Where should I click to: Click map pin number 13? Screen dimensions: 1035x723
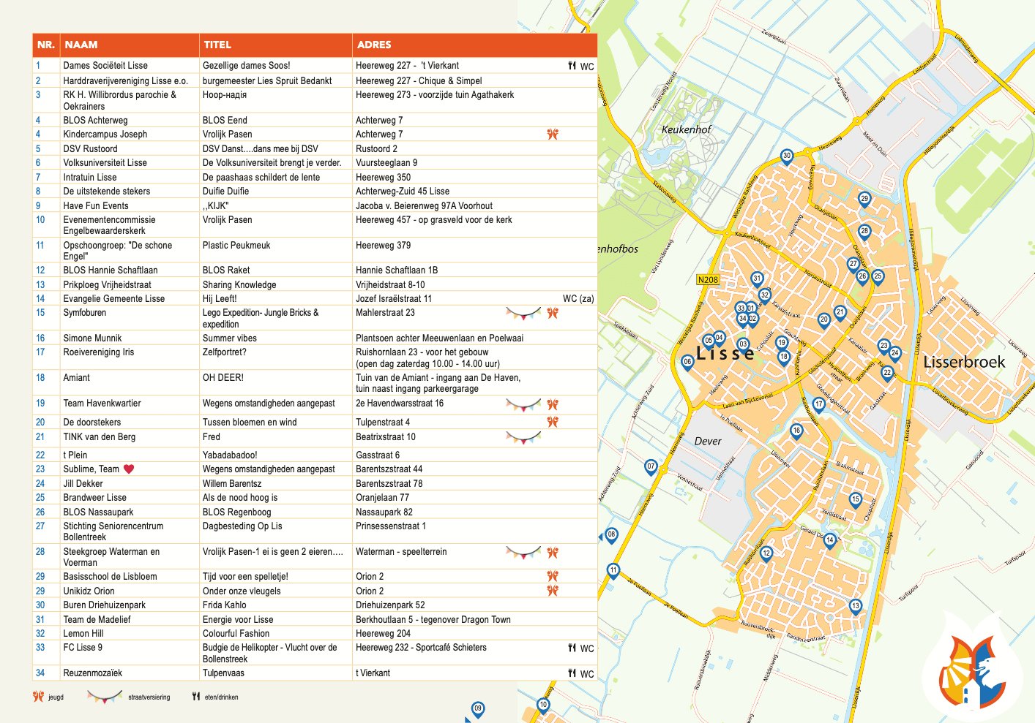[x=856, y=607]
